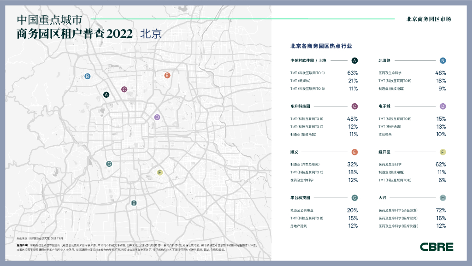The image size is (472, 266).
Task: Select the F badge beside 经开区
Action: 442,152
